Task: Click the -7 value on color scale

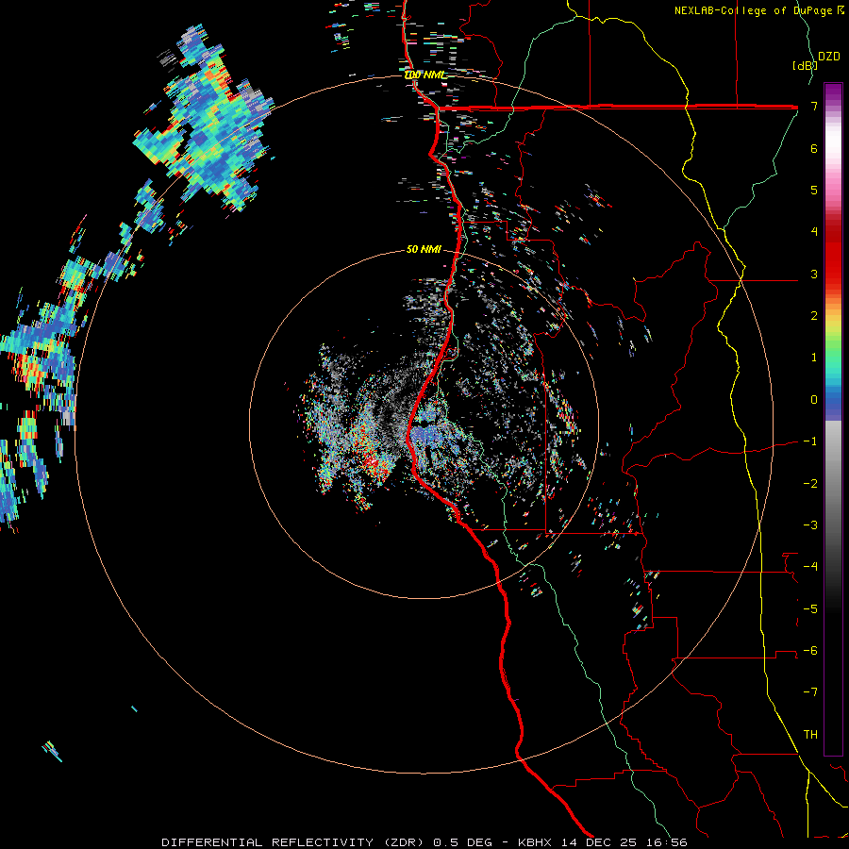Action: click(810, 692)
